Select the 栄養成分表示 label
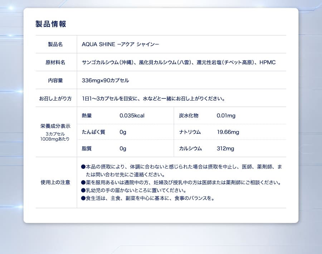Viewport: 322px width, 254px height. (x=55, y=126)
